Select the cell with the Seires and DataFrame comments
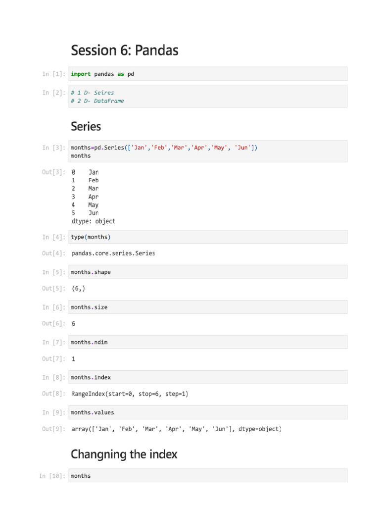This screenshot has height=507, width=380. (208, 97)
